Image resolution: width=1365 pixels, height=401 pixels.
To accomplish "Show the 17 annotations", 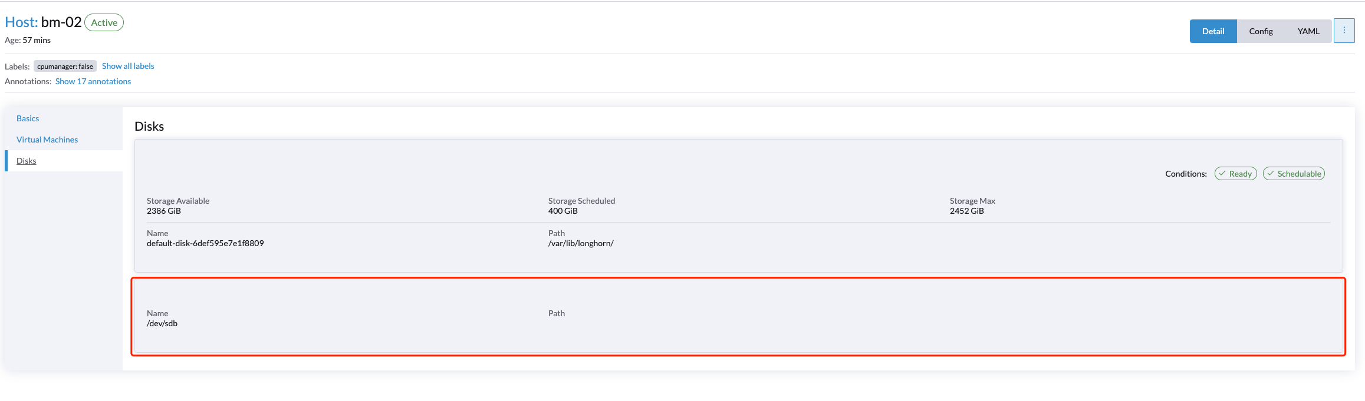I will (x=93, y=81).
